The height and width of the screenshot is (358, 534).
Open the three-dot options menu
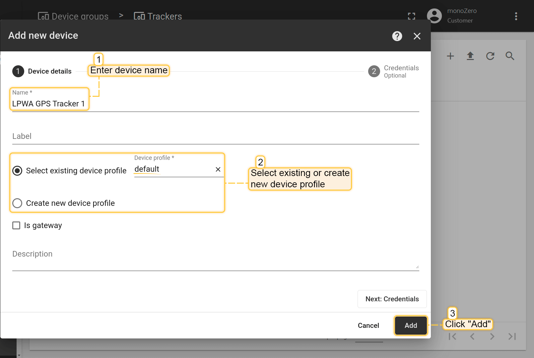click(x=516, y=16)
